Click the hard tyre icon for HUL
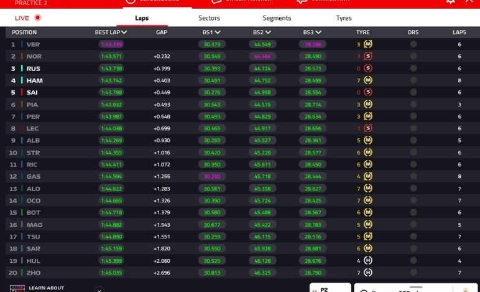Image resolution: width=480 pixels, height=292 pixels. point(368,260)
